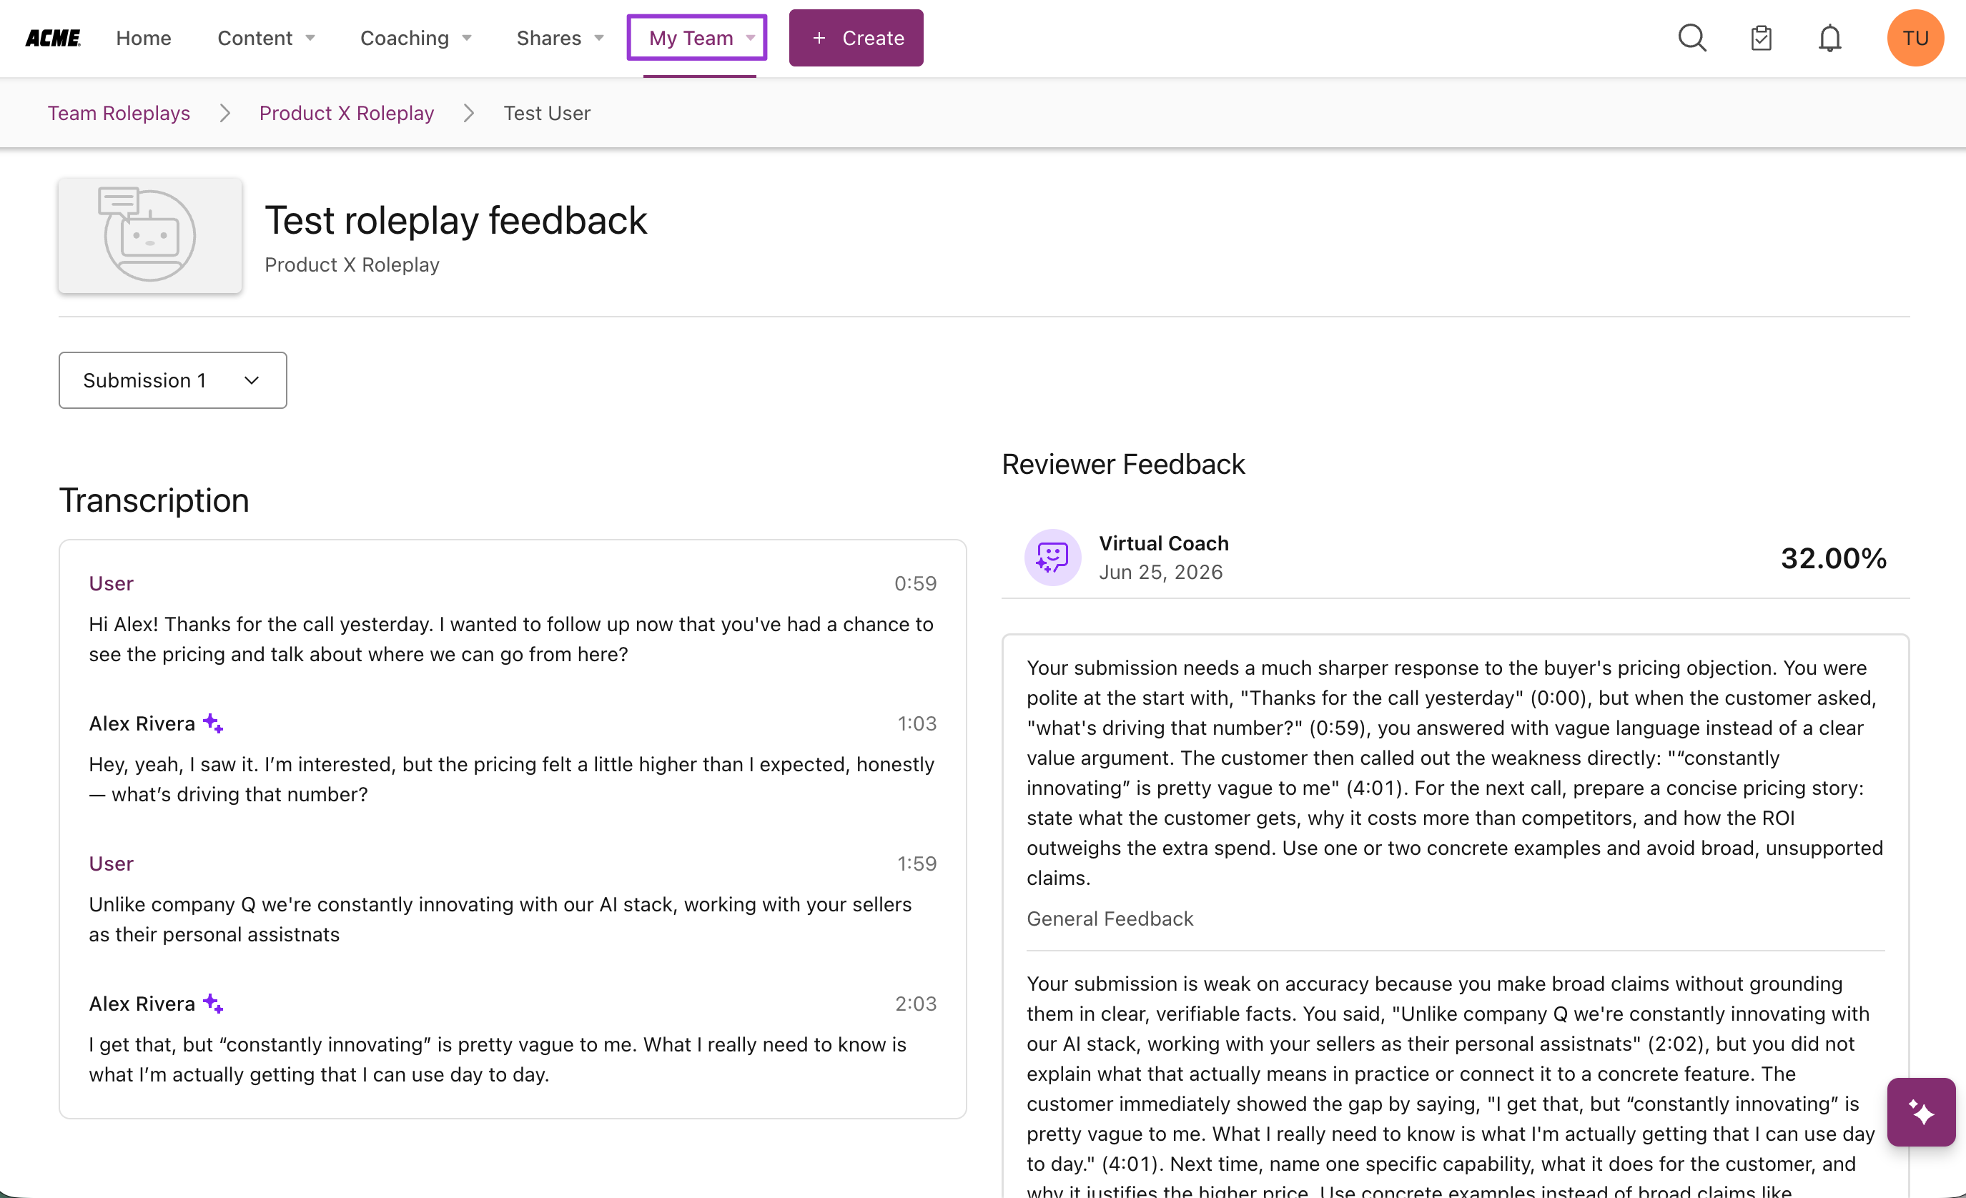Click the AI assistant sparkle button
Viewport: 1966px width, 1198px height.
click(1920, 1112)
